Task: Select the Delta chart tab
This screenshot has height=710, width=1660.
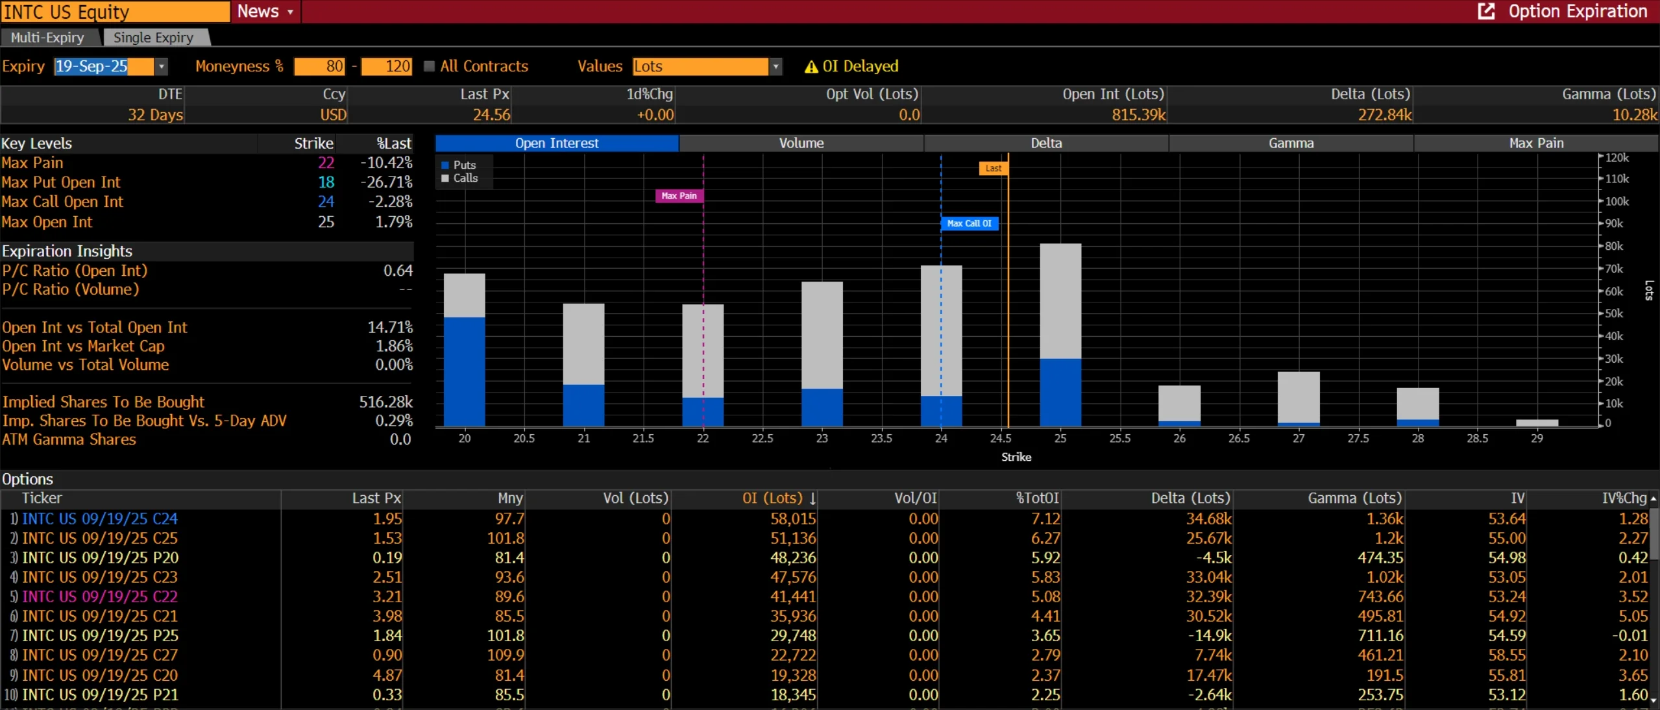Action: pos(1046,143)
